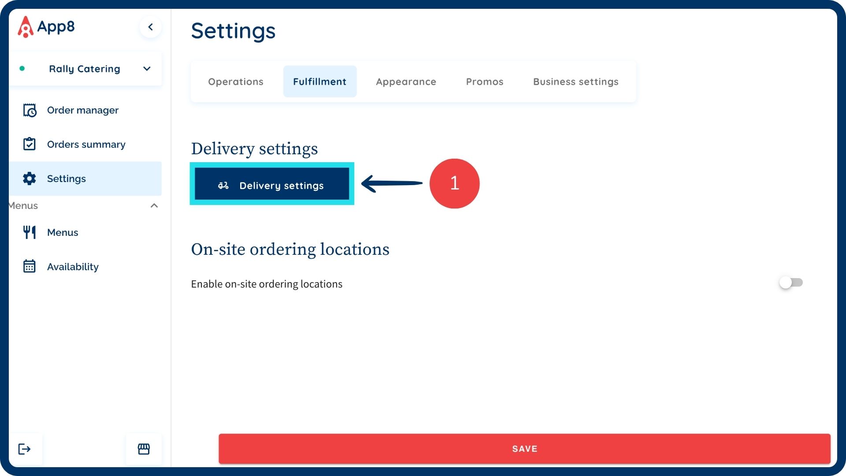Click the App8 rocket logo
The image size is (846, 476).
(26, 27)
